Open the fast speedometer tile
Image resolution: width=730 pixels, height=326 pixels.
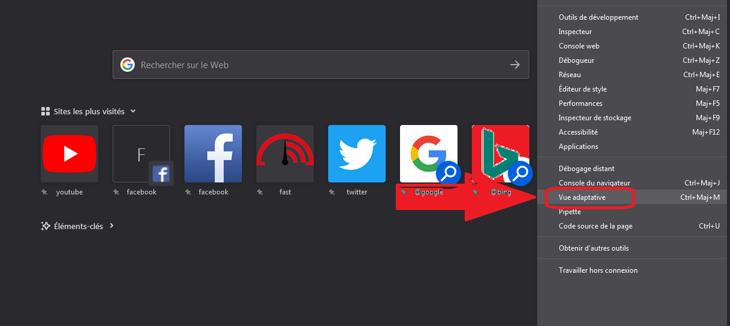[x=285, y=154]
